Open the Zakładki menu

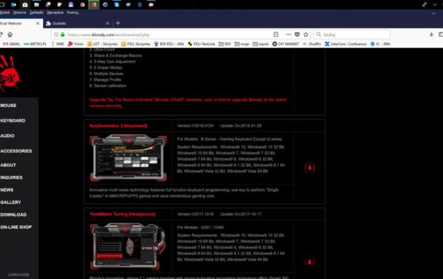pos(37,13)
